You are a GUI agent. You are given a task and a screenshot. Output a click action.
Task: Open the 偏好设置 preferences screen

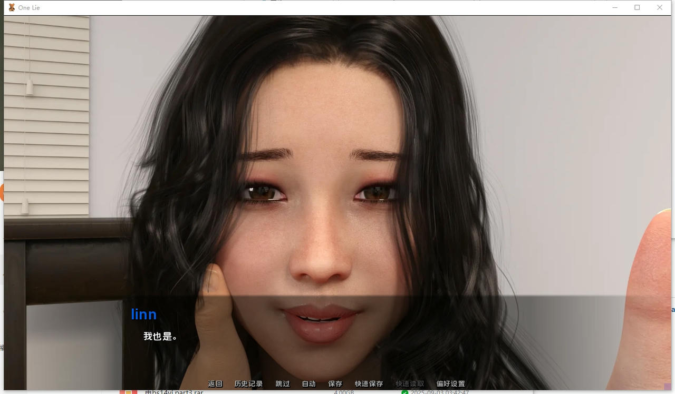point(451,384)
